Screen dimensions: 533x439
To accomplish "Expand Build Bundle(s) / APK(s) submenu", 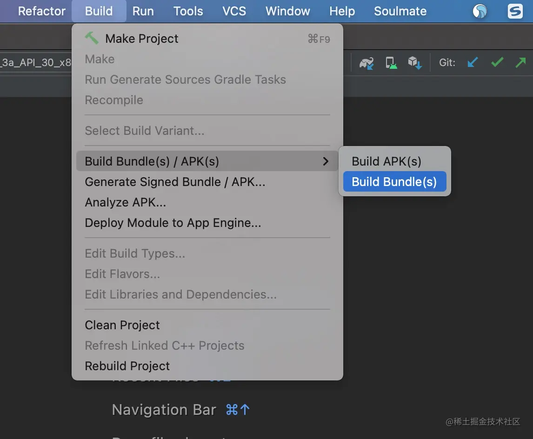I will click(x=207, y=161).
